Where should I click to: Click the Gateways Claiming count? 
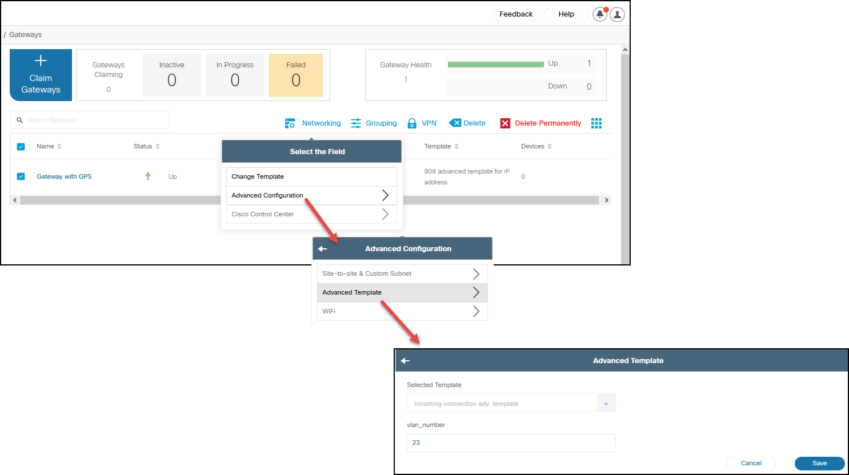click(109, 90)
